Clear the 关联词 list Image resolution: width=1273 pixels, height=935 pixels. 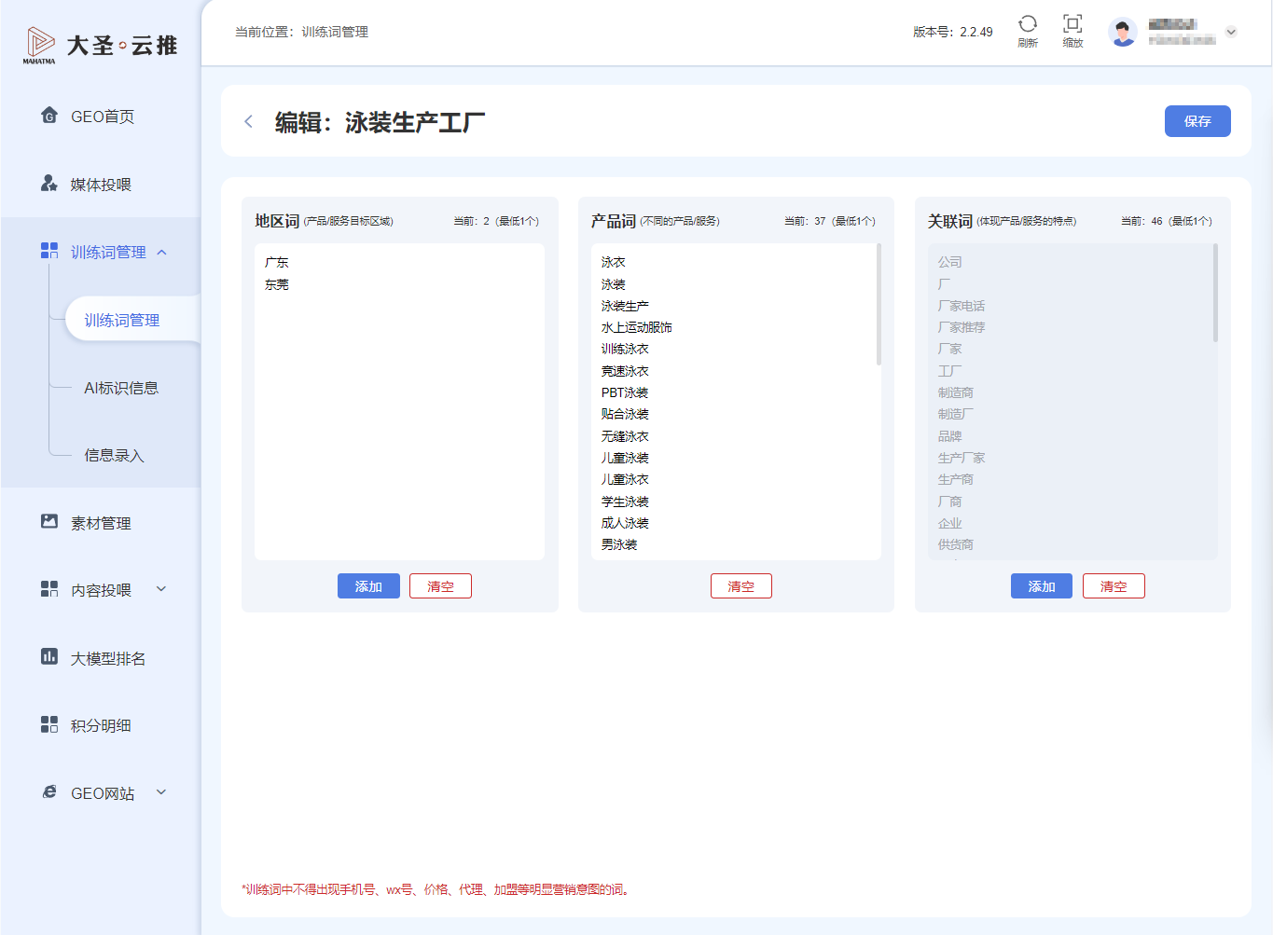tap(1114, 586)
